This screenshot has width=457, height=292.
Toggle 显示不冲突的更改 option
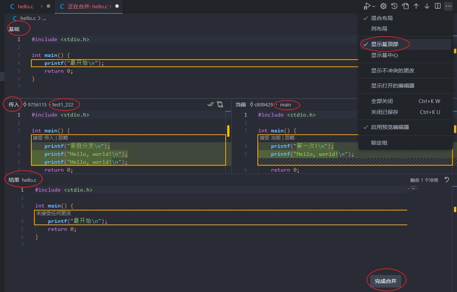[406, 71]
